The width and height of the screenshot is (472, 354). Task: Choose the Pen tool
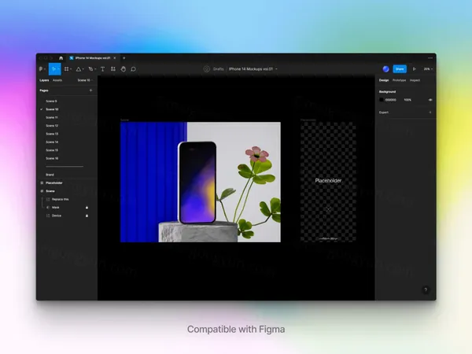(x=90, y=69)
